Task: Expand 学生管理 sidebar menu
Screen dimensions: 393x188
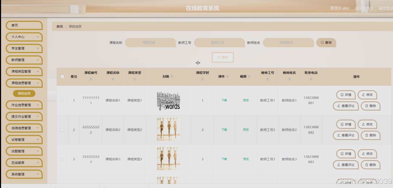Action: point(24,48)
